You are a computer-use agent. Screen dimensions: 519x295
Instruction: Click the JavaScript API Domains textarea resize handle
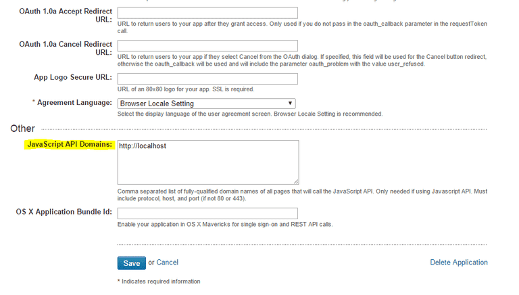click(x=296, y=181)
